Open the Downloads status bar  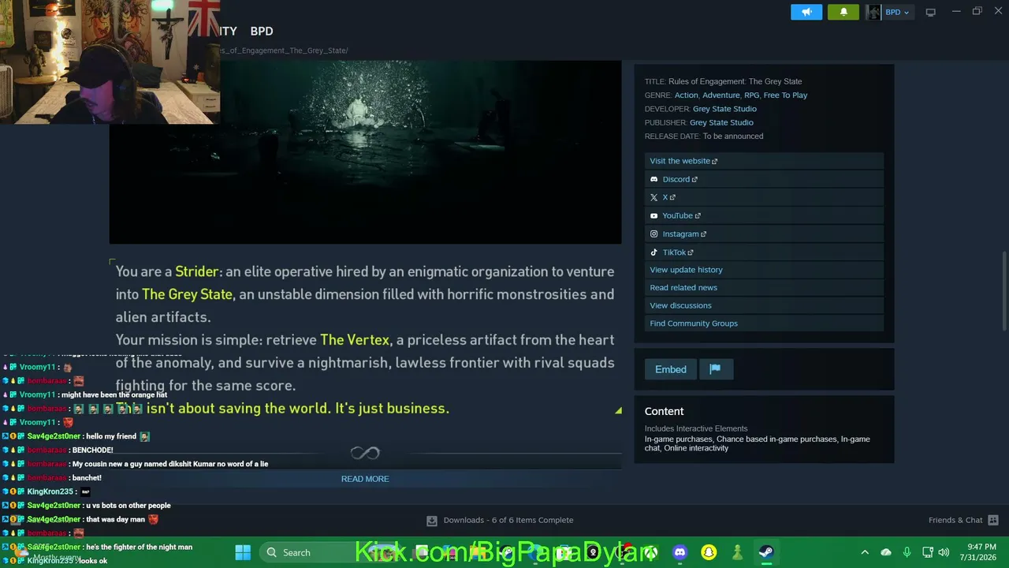coord(500,520)
